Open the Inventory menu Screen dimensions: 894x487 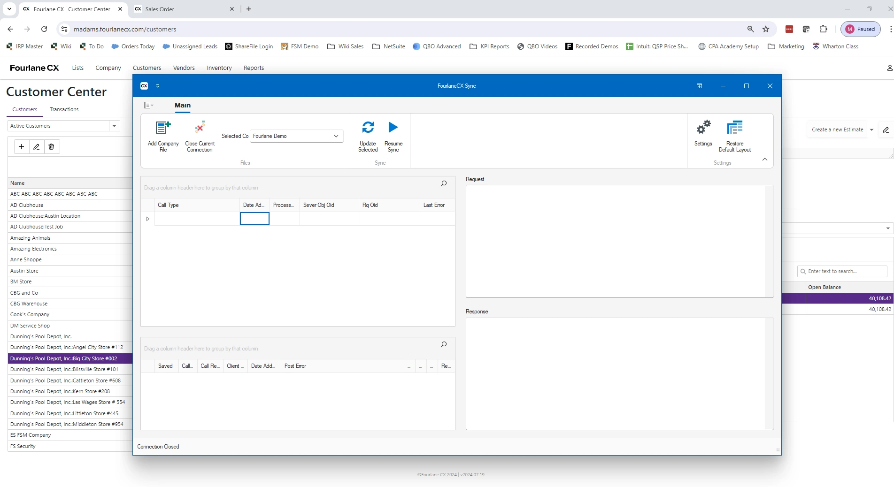tap(219, 68)
